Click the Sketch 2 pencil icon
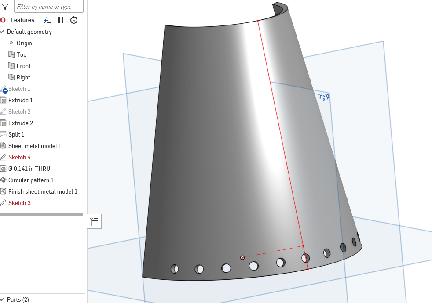The height and width of the screenshot is (303, 432). click(3, 112)
